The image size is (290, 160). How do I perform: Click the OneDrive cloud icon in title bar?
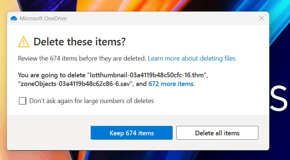(x=14, y=18)
